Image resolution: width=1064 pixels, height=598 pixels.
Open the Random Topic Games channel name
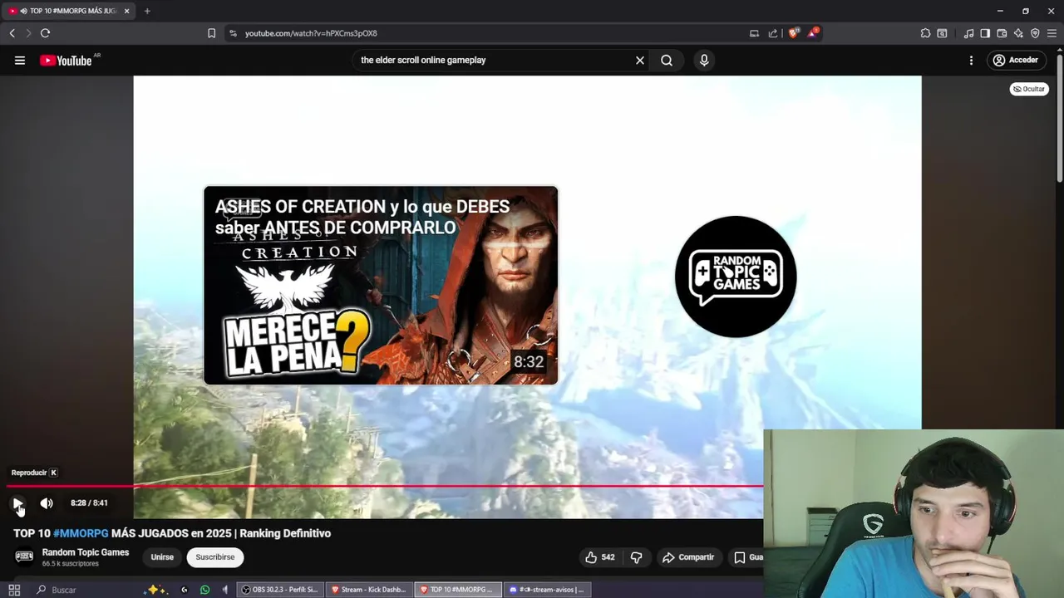[86, 552]
